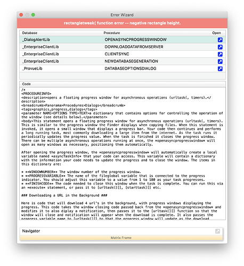Image resolution: width=244 pixels, height=266 pixels.
Task: Open NEWDATABASEGENERATION procedure via arrow icon
Action: click(x=220, y=62)
